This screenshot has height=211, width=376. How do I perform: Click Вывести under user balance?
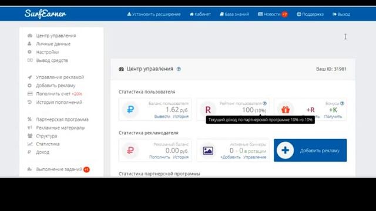click(162, 116)
